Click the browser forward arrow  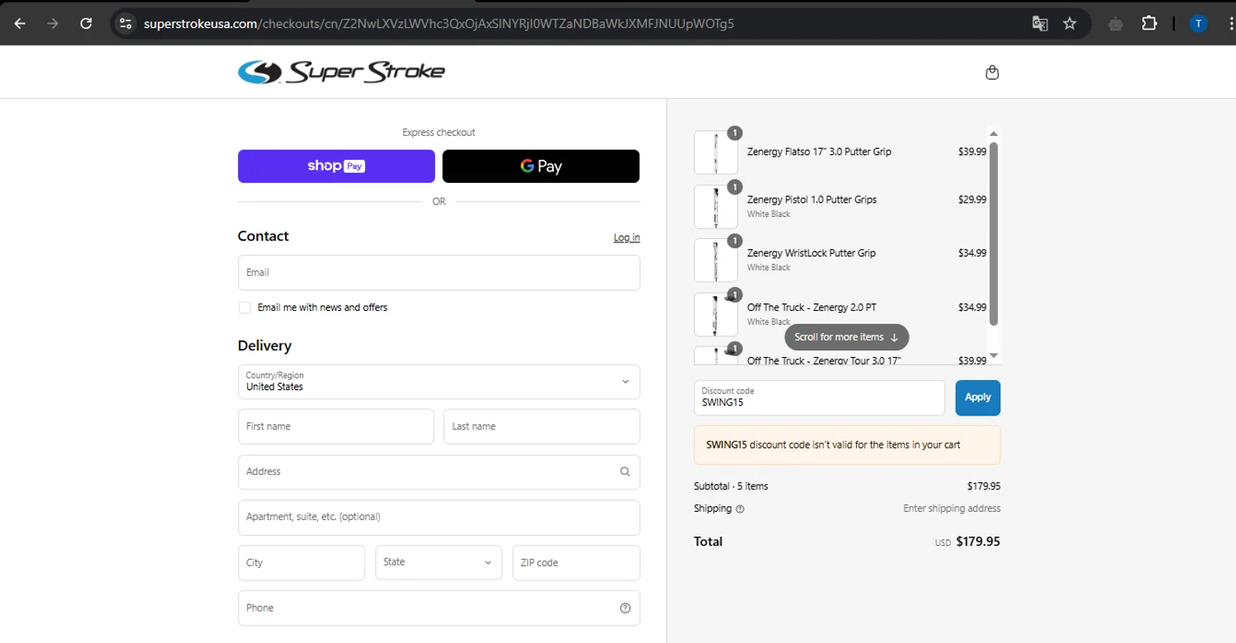[x=53, y=23]
